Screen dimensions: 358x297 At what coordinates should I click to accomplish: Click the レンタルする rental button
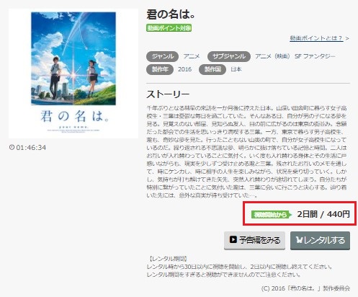click(x=320, y=240)
